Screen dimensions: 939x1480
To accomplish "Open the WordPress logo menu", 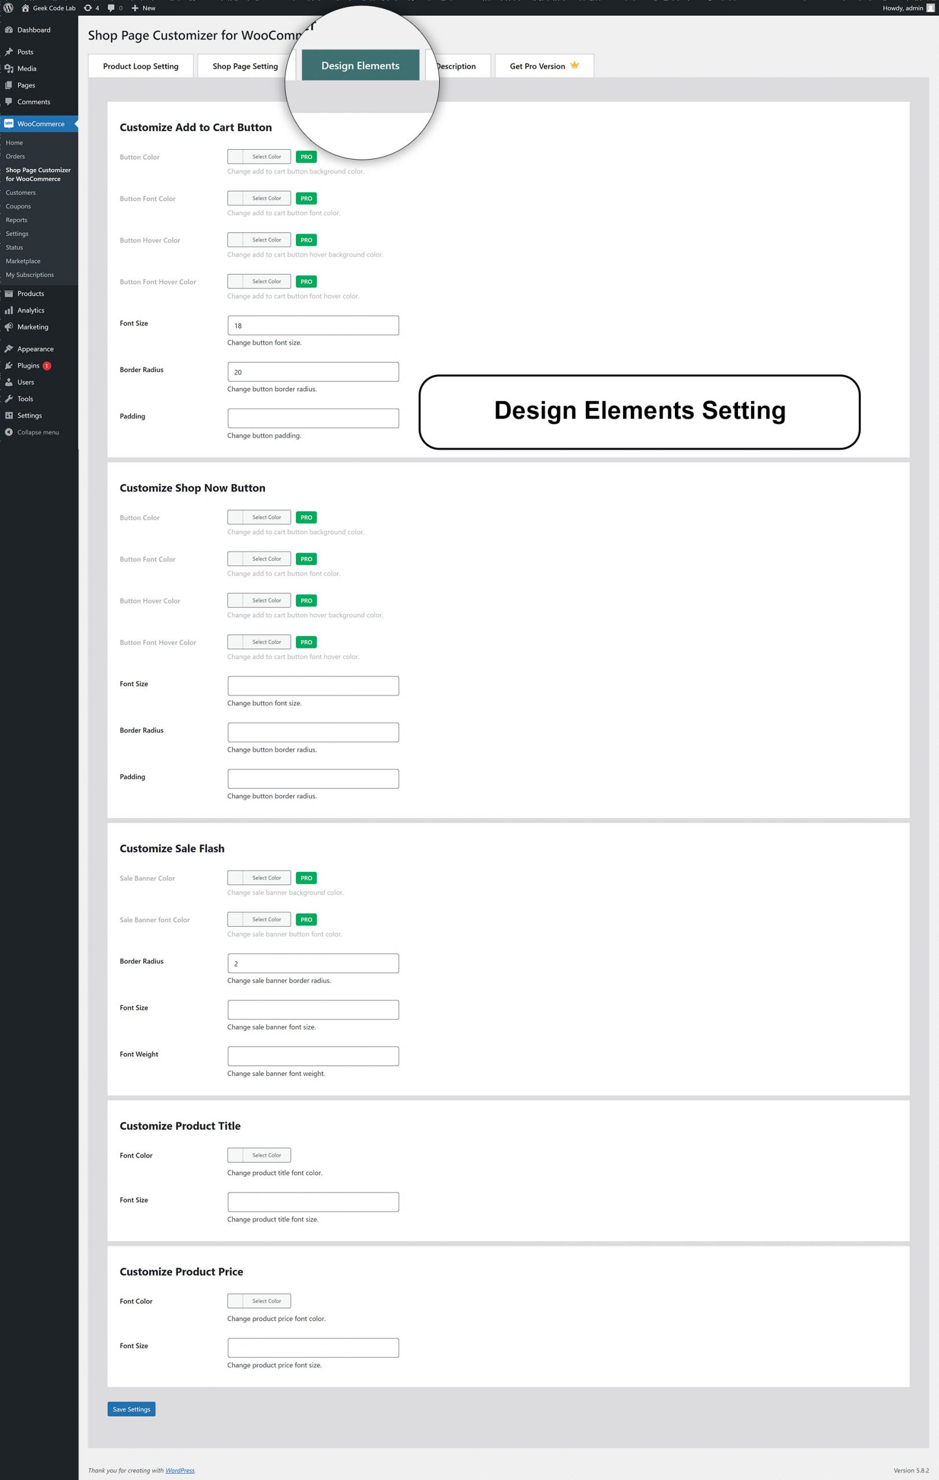I will [x=9, y=8].
